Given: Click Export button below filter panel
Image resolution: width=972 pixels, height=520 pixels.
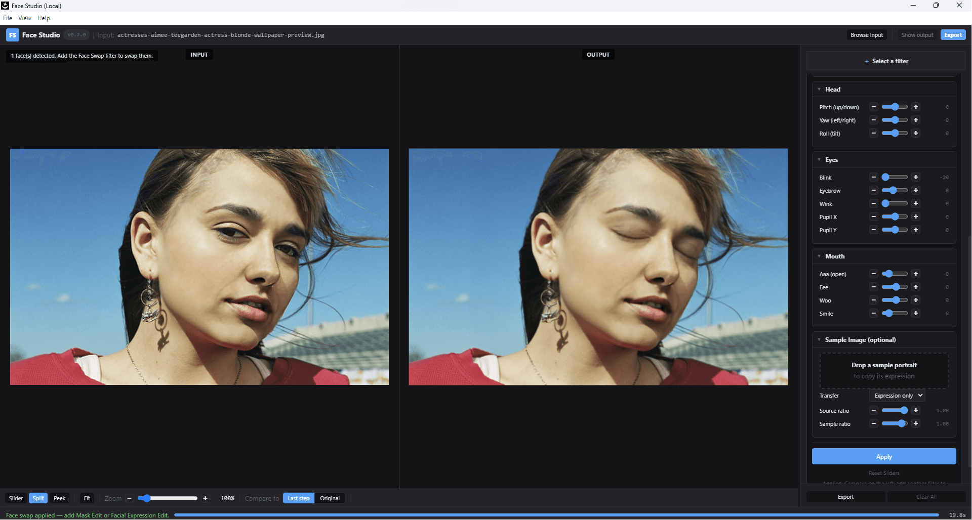Looking at the screenshot, I should 845,497.
